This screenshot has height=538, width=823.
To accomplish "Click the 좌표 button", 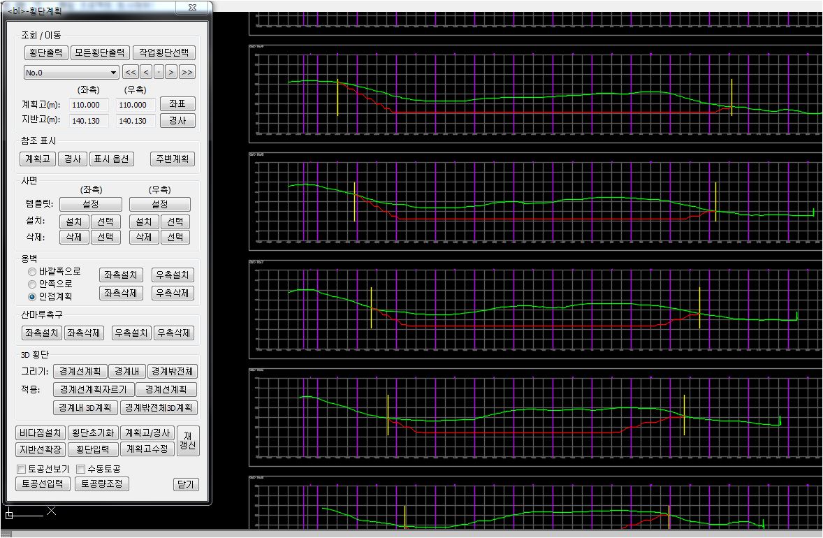I will pyautogui.click(x=177, y=104).
